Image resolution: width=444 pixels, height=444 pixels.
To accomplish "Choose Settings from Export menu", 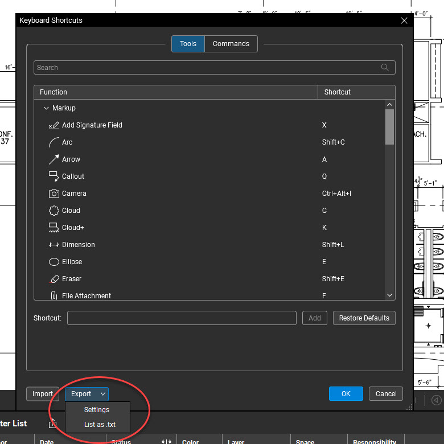I will 97,410.
